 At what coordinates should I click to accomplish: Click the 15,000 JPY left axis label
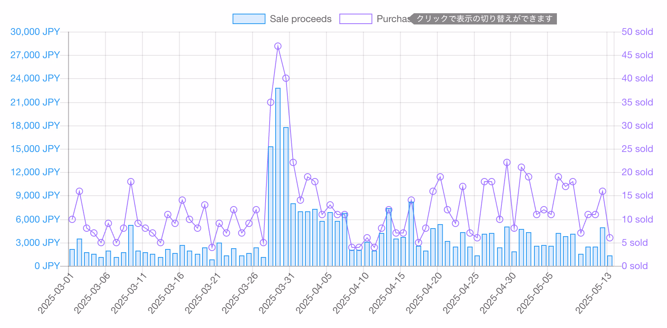click(35, 149)
